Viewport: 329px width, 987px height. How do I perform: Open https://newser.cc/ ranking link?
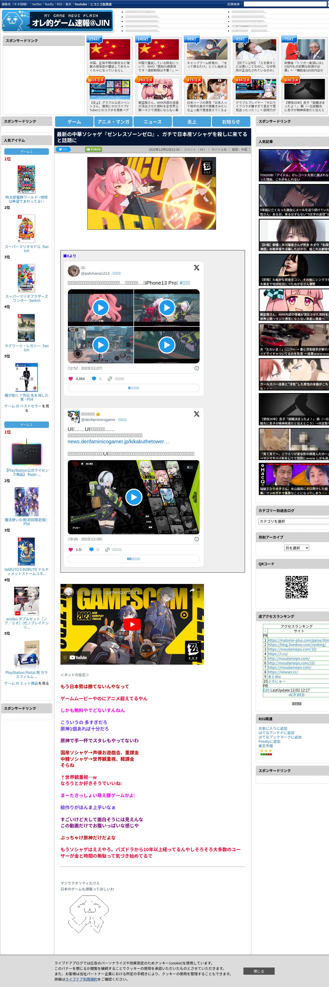point(283,672)
